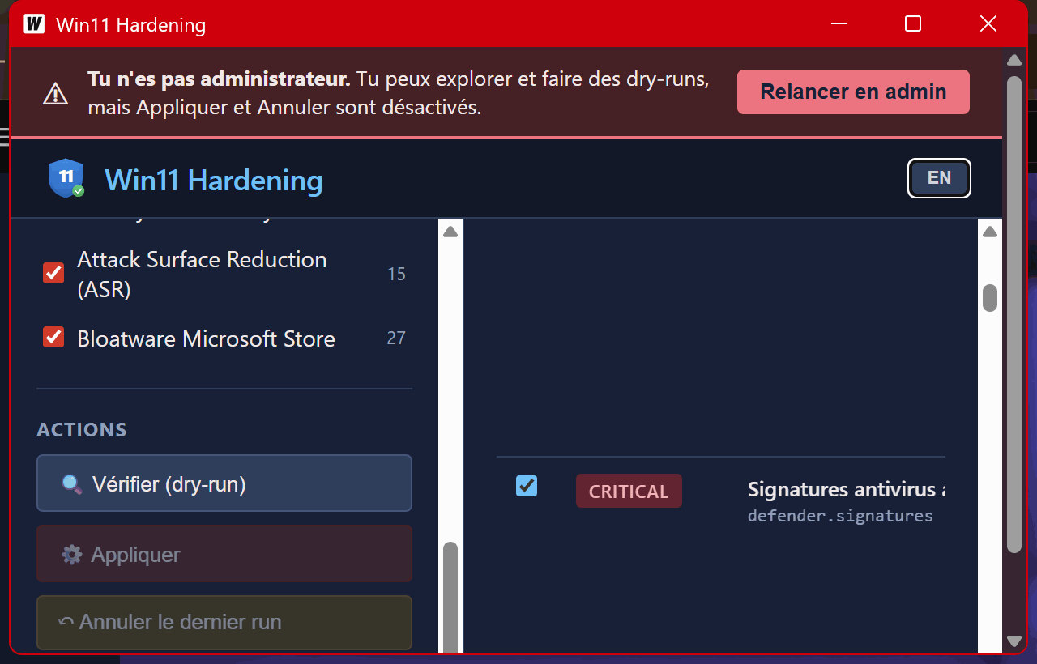
Task: Click Annuler le dernier run button
Action: point(224,623)
